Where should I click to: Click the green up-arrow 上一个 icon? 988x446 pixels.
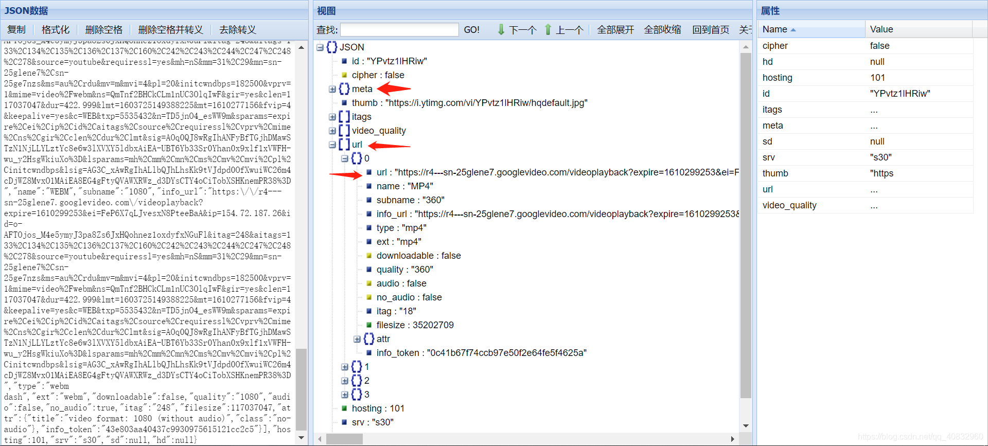pyautogui.click(x=548, y=30)
